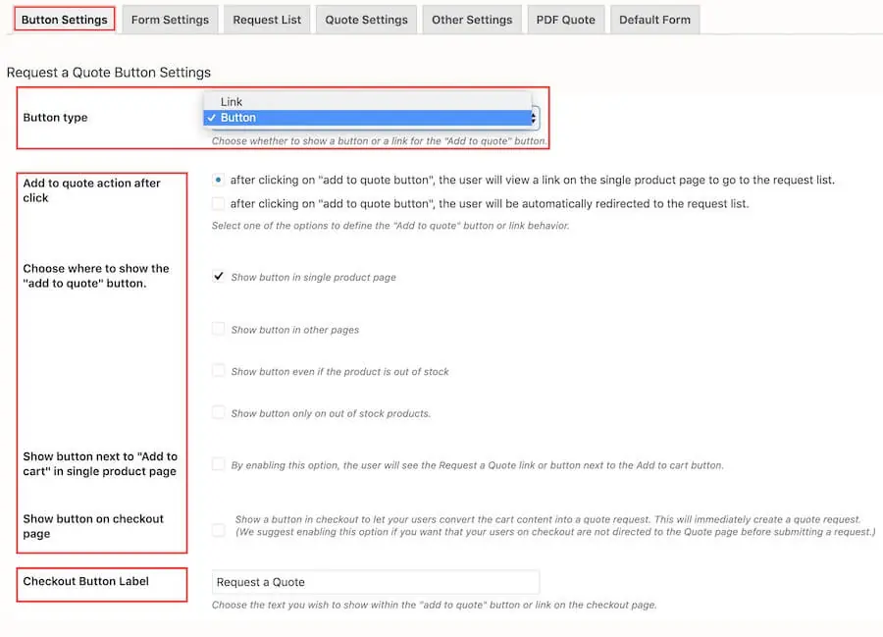Select the Button option in the dropdown

pyautogui.click(x=367, y=118)
